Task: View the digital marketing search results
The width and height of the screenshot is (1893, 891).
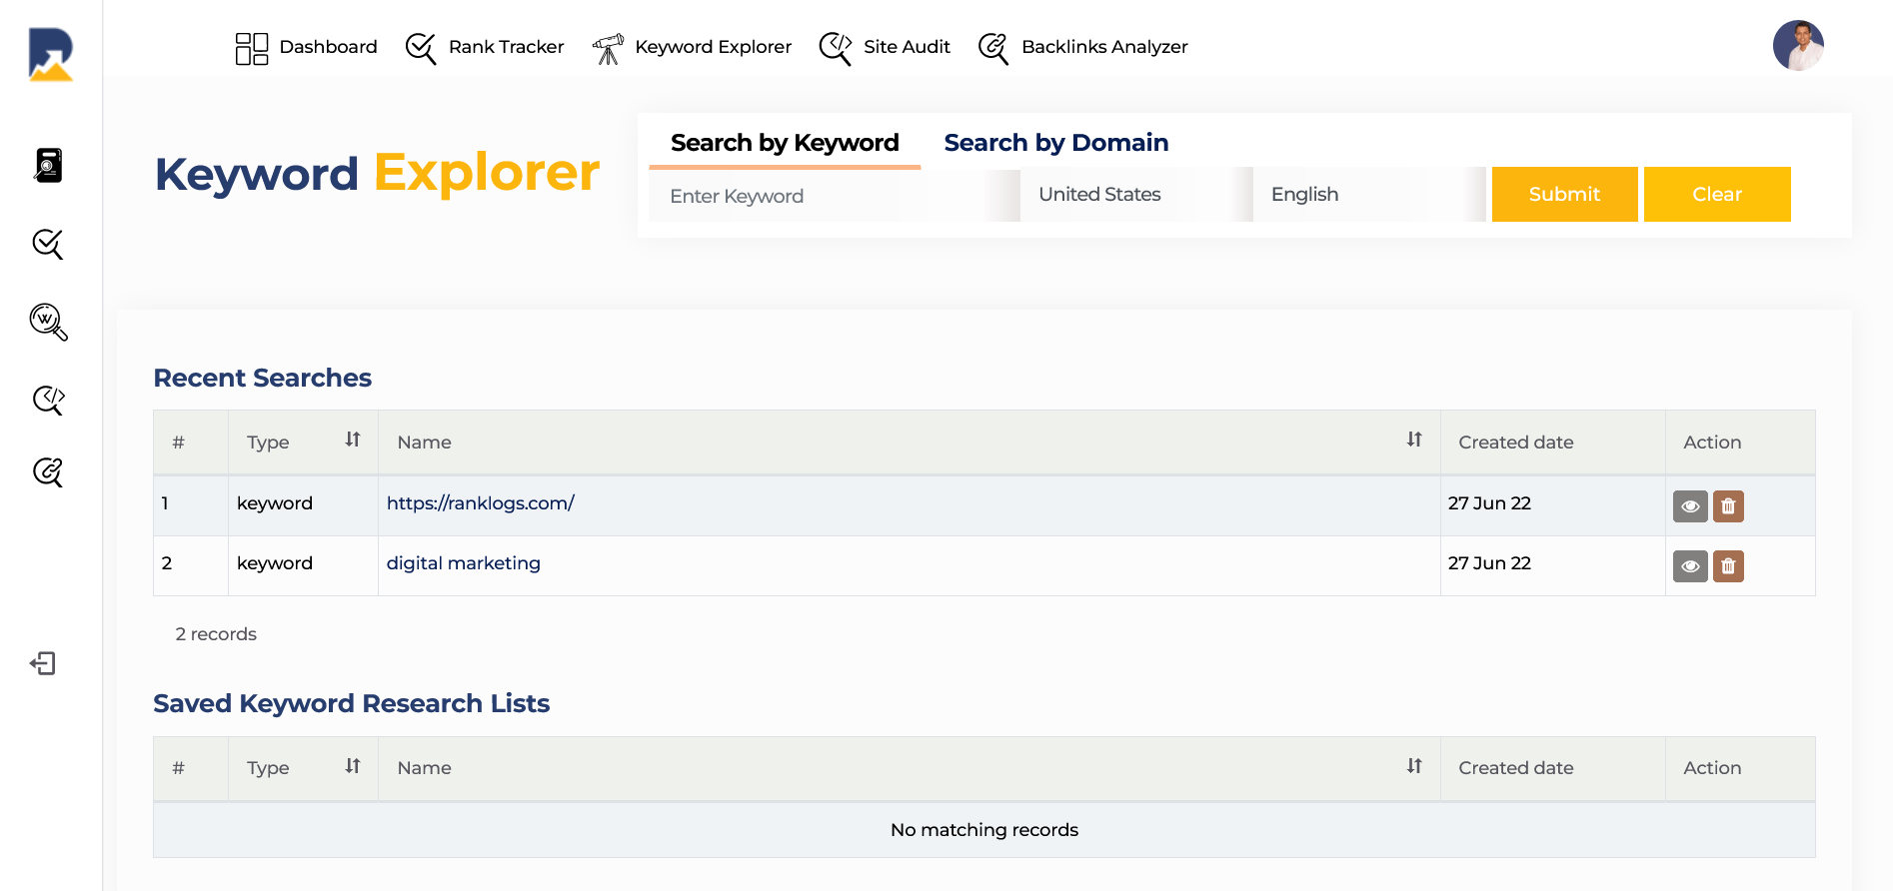Action: (x=1690, y=566)
